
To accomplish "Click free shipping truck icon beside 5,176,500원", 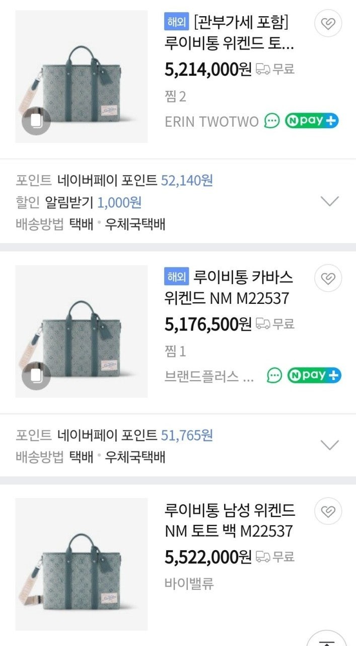I will pos(263,323).
